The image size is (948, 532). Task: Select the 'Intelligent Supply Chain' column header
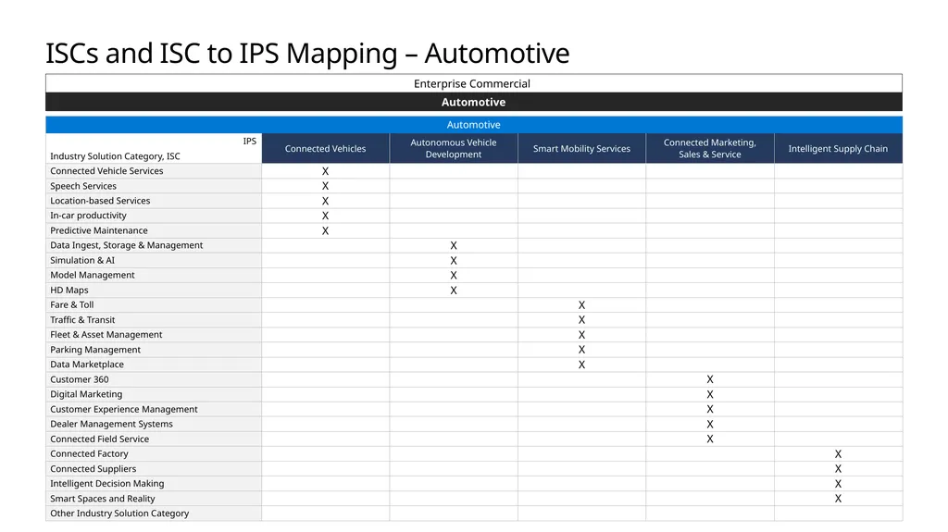tap(838, 149)
